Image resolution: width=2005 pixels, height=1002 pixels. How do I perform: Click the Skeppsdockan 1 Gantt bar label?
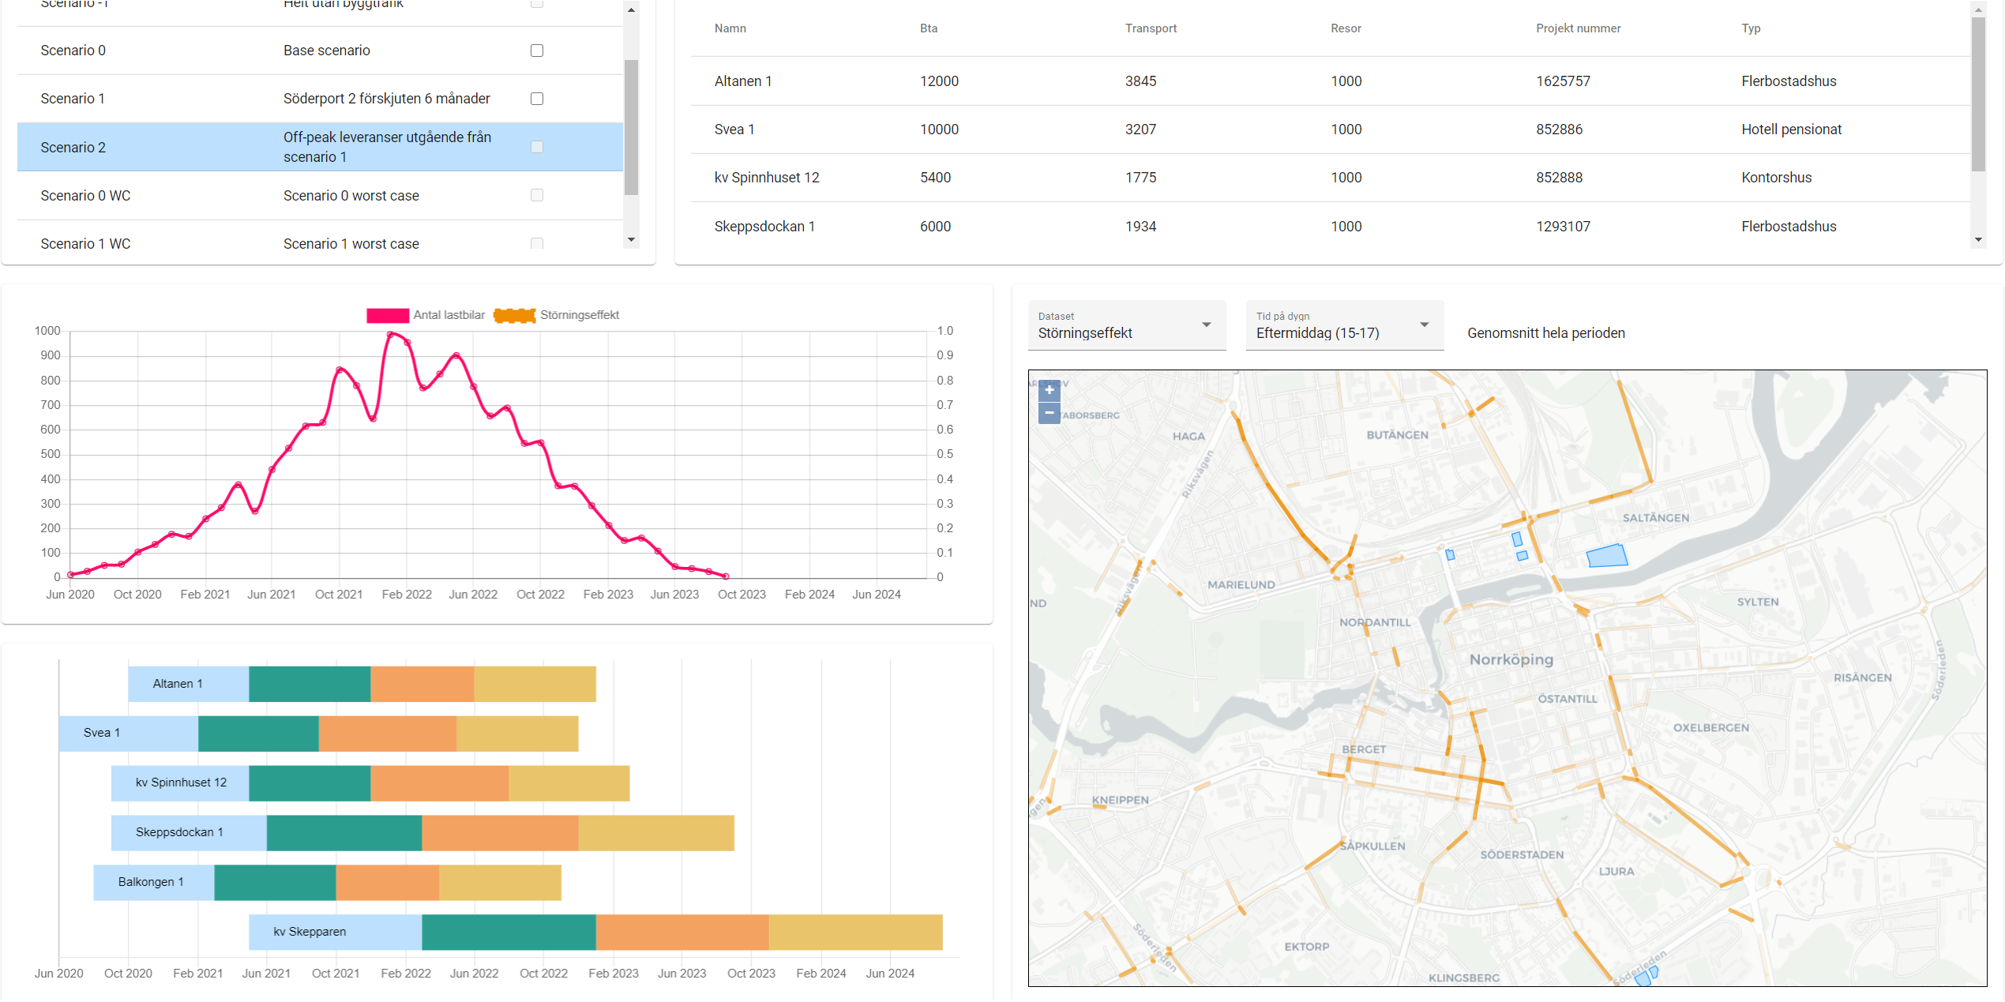(x=179, y=832)
